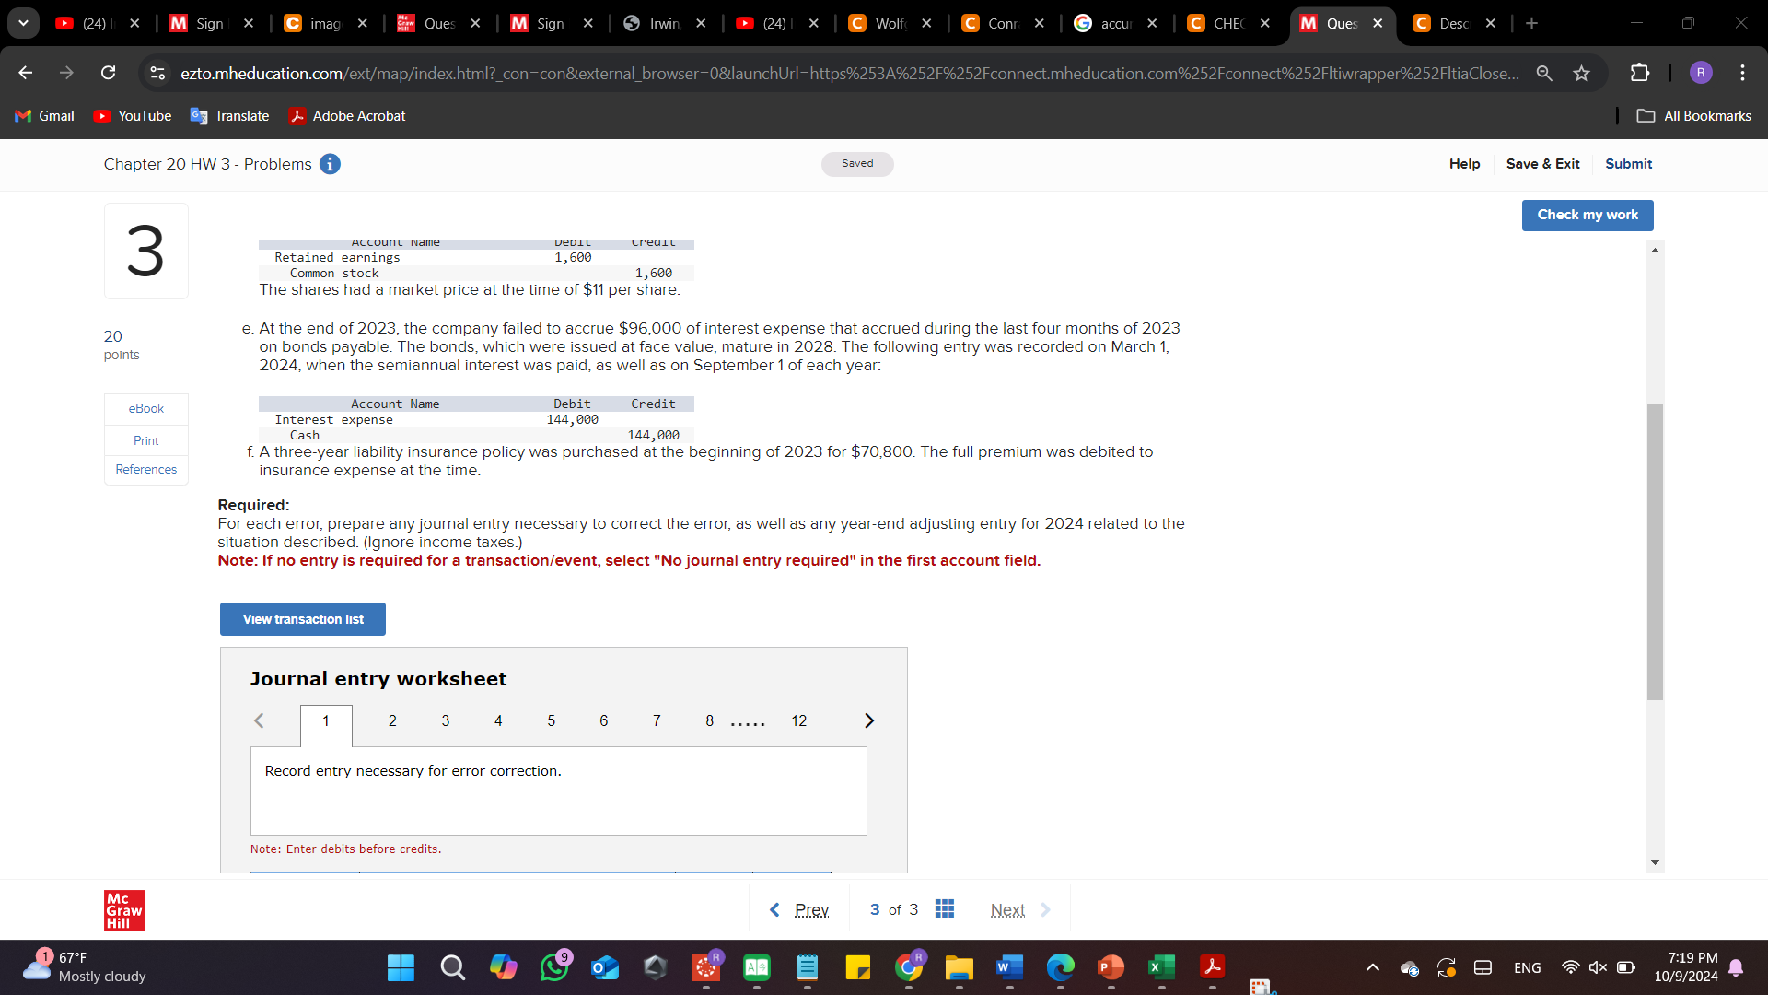1768x995 pixels.
Task: Switch to journal entry tab 12
Action: tap(798, 720)
